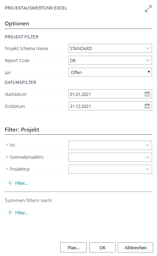Open the Startdatum calendar picker icon

click(x=147, y=94)
